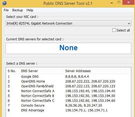Open the File menu

[x=6, y=10]
